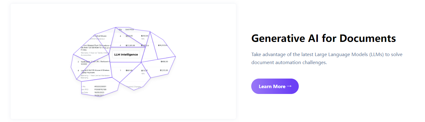This screenshot has height=122, width=425.
Task: Click the Learn More button
Action: pyautogui.click(x=275, y=86)
